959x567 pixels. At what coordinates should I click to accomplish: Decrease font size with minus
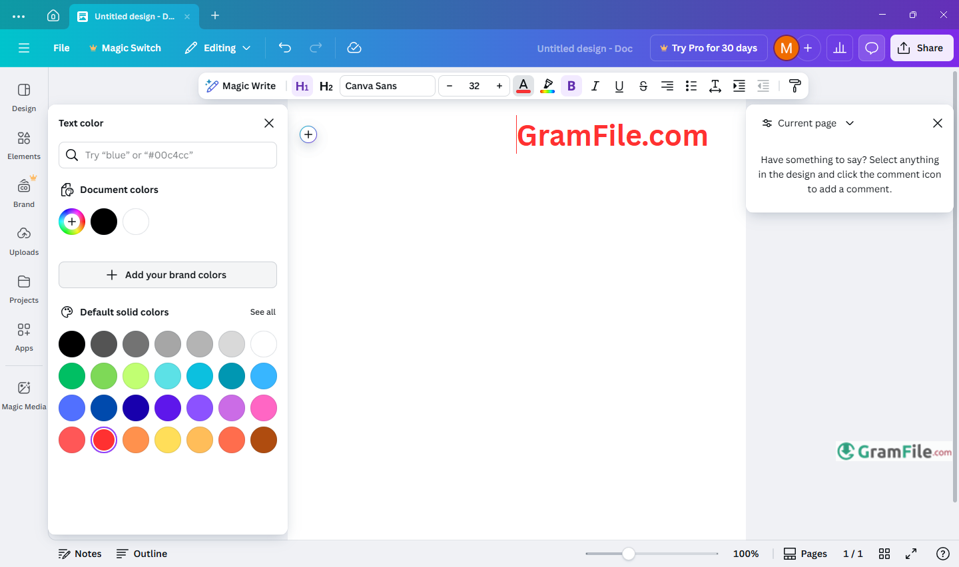[450, 86]
